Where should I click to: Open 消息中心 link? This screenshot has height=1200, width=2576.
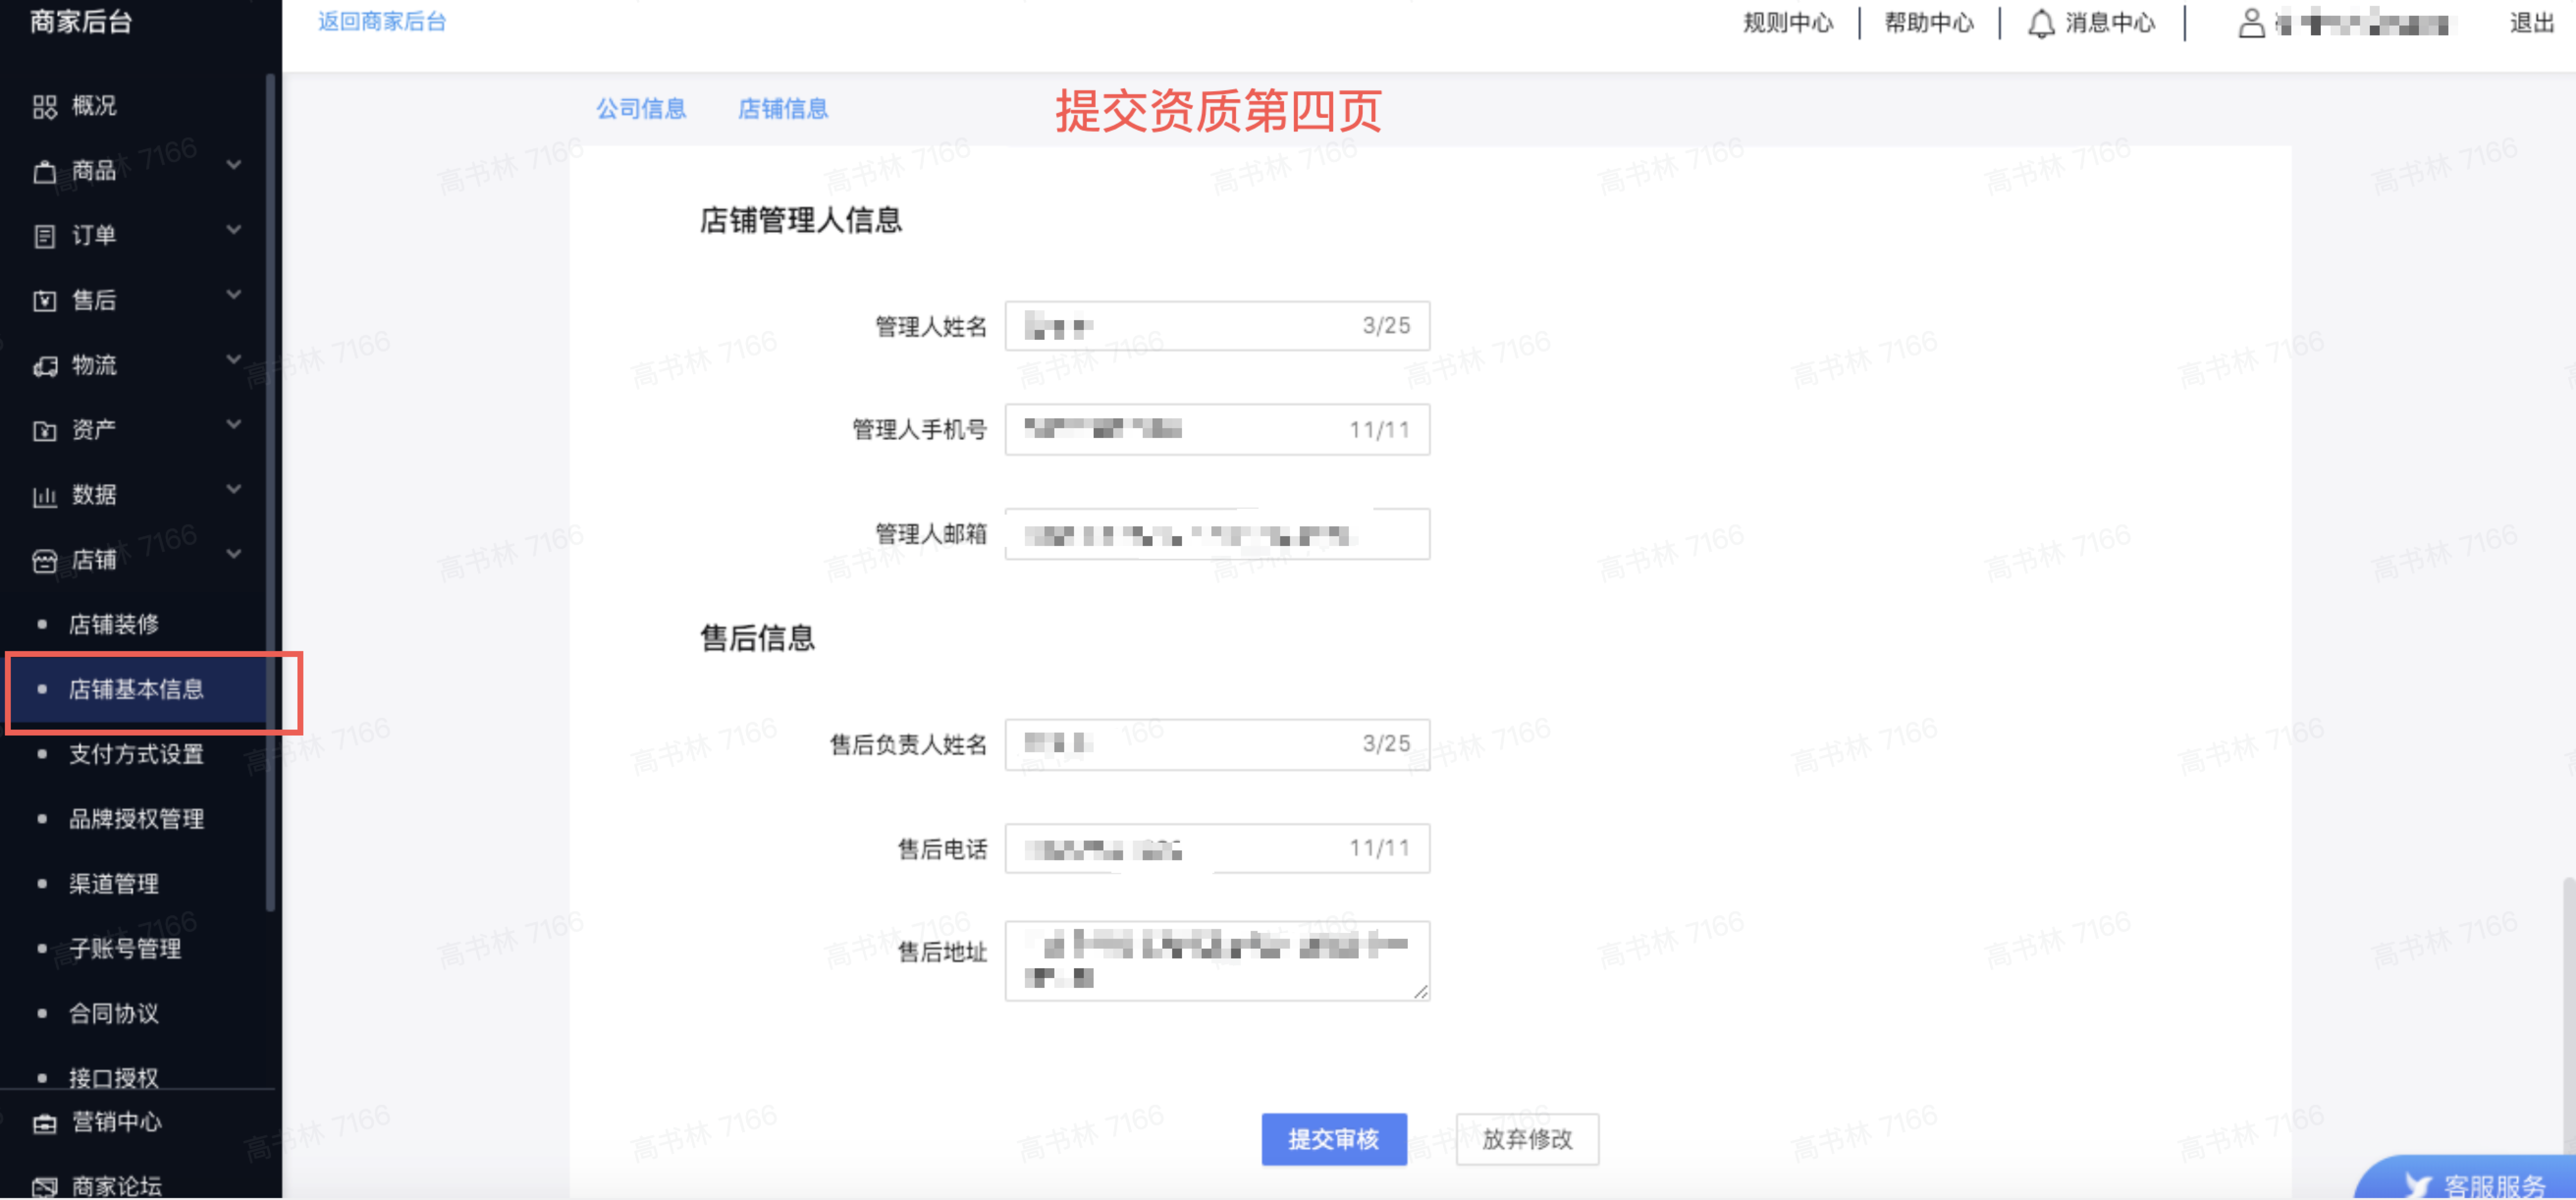pyautogui.click(x=2110, y=23)
